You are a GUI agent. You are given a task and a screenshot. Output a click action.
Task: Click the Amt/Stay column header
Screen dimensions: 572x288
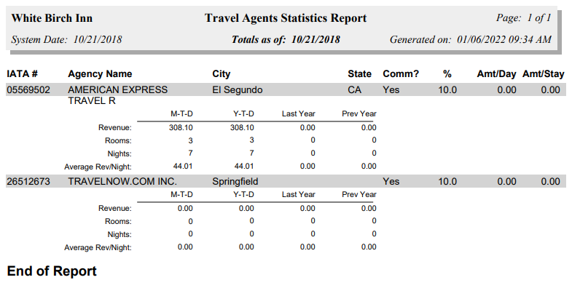pos(544,74)
